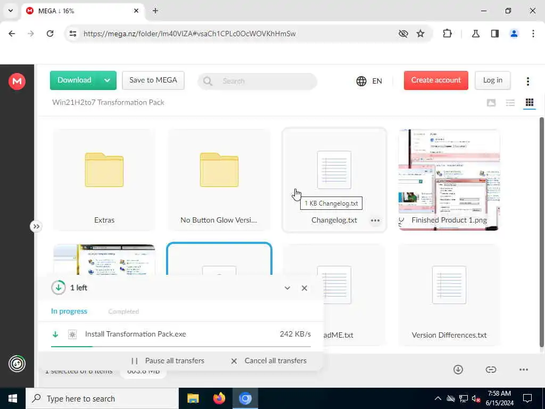Click Cancel all transfers
The height and width of the screenshot is (409, 545).
pyautogui.click(x=269, y=361)
